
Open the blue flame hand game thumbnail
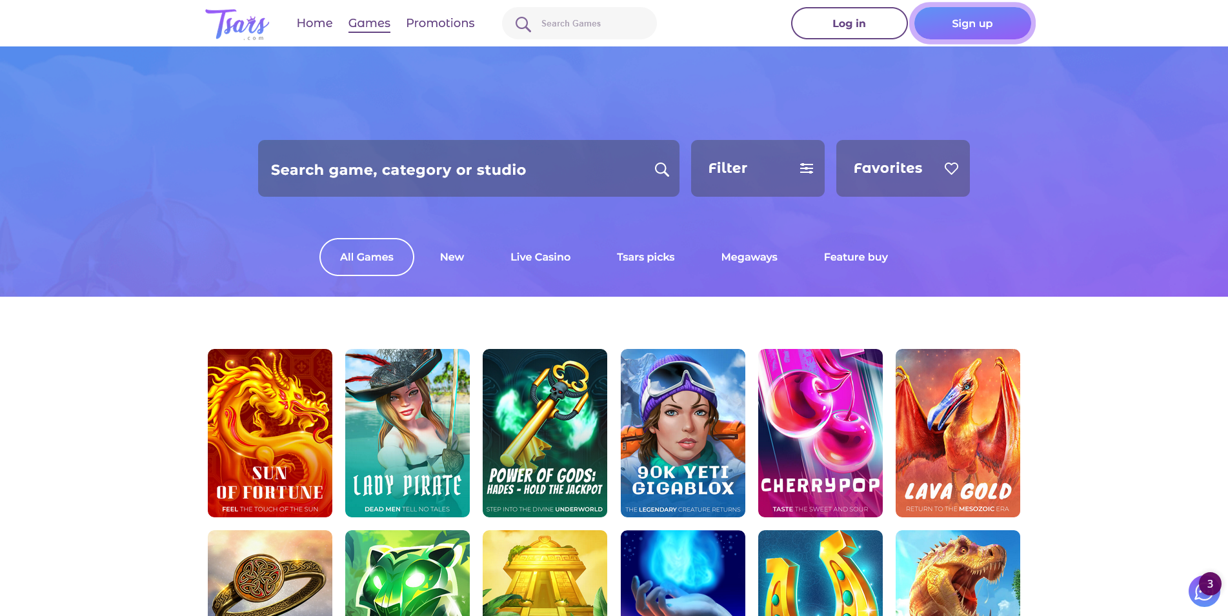click(x=683, y=573)
